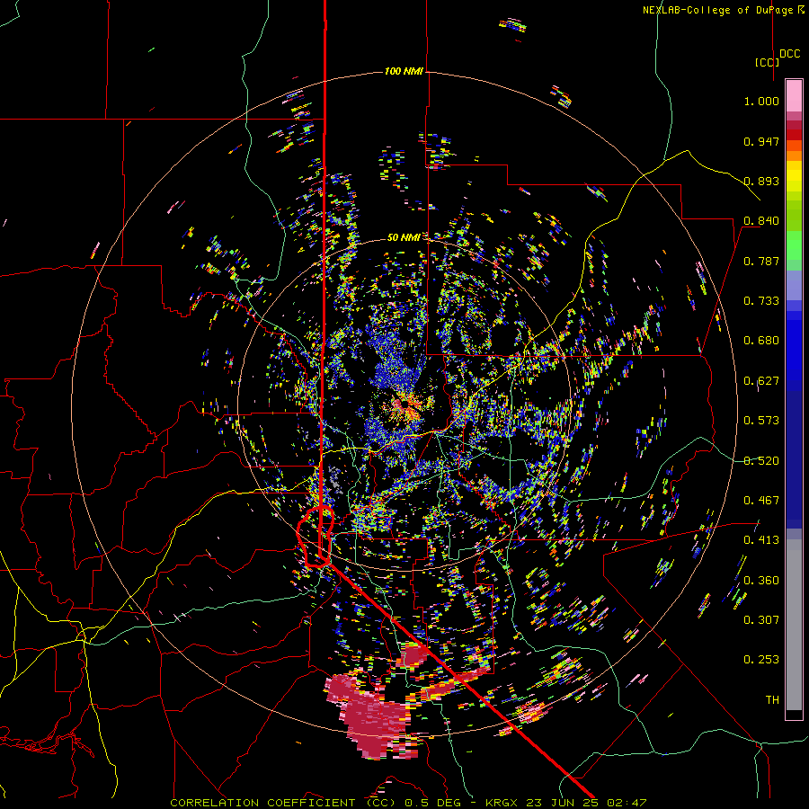Click the 0.680 scale value

click(x=761, y=341)
